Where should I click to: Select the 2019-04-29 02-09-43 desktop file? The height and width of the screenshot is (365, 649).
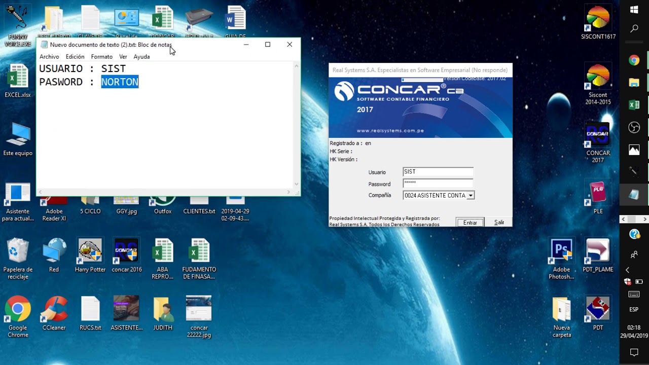click(235, 208)
